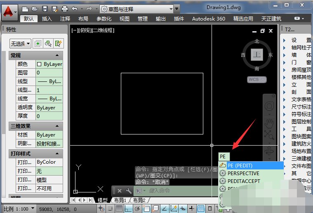The width and height of the screenshot is (313, 213).
Task: Click the New drawing icon
Action: point(25,9)
